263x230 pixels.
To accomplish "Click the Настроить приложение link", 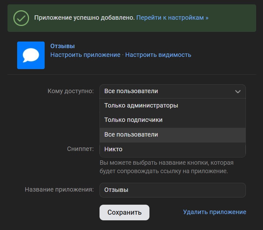I will (x=85, y=55).
